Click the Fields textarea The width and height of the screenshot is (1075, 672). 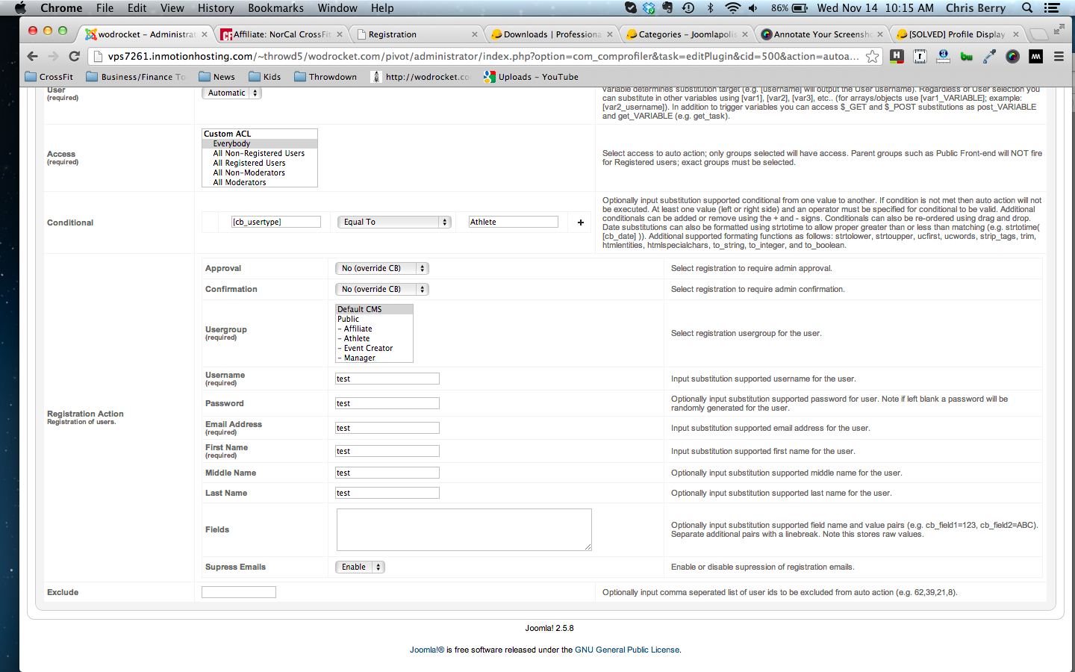464,529
